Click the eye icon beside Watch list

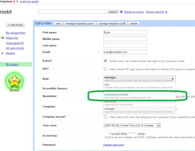pyautogui.click(x=3, y=38)
